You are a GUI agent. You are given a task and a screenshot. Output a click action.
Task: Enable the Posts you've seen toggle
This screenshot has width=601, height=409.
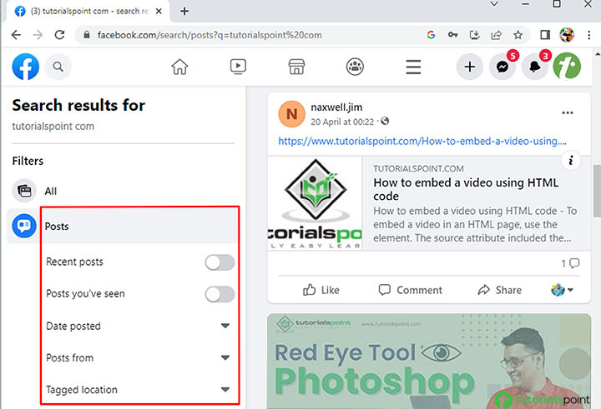pyautogui.click(x=220, y=294)
